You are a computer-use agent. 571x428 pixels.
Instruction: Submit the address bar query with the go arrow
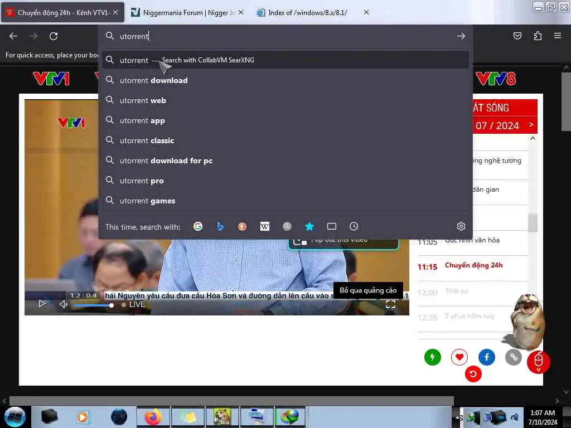pos(461,36)
